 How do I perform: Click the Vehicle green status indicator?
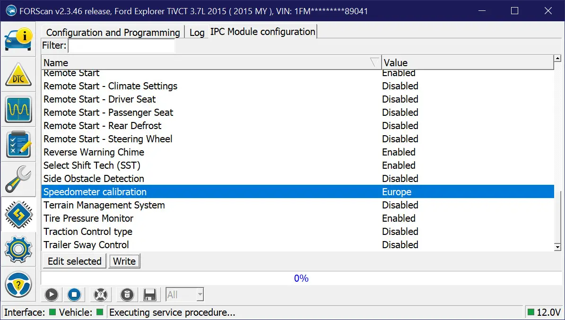point(100,312)
